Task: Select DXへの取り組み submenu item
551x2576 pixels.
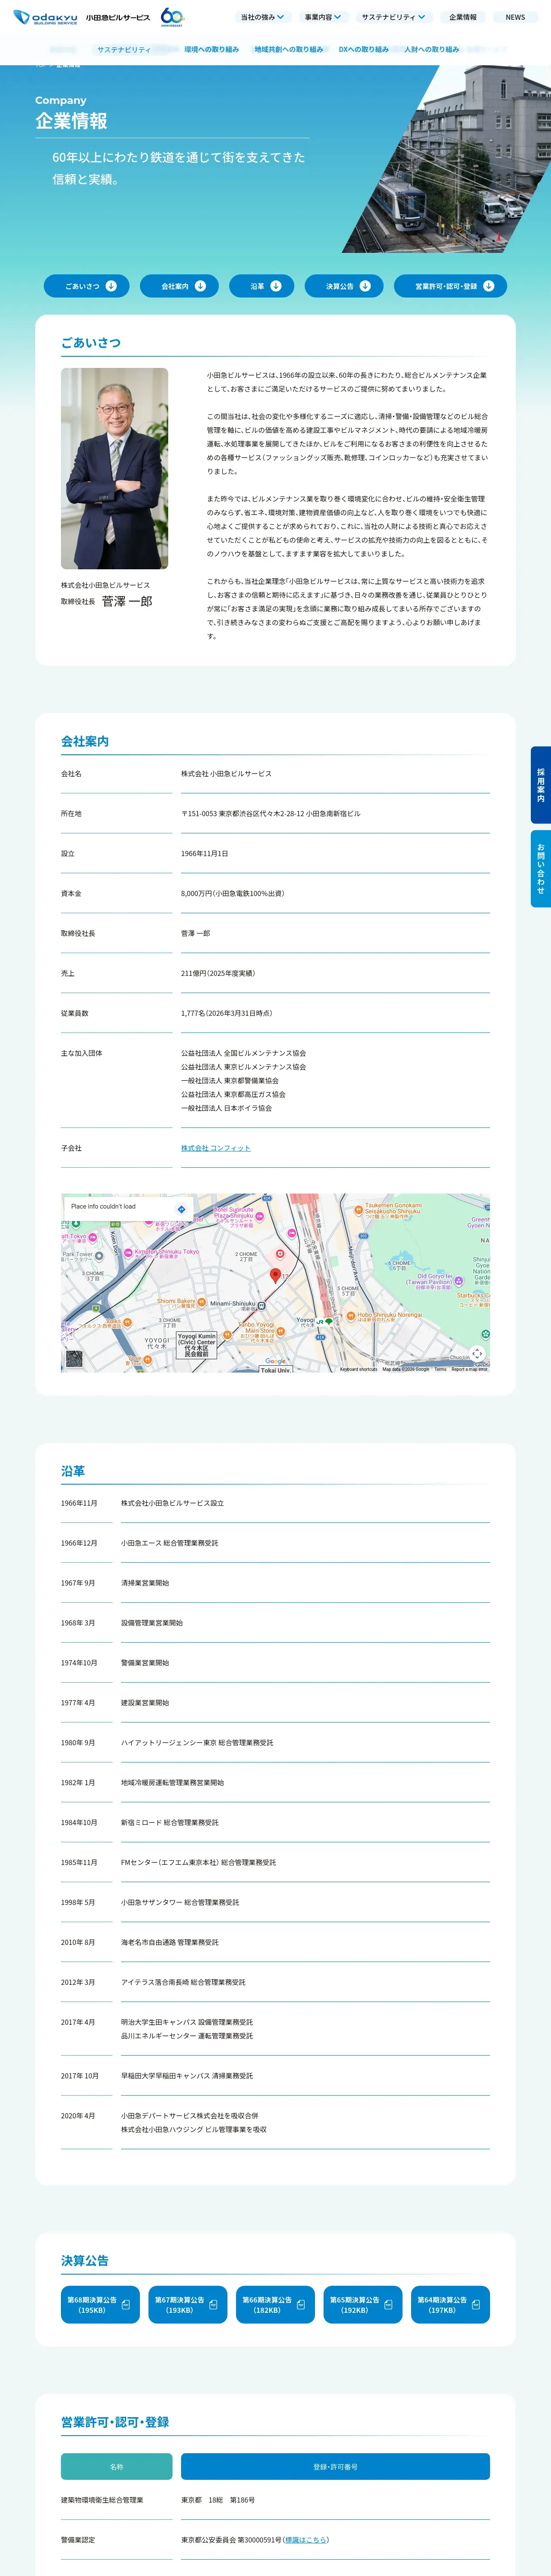Action: 364,49
